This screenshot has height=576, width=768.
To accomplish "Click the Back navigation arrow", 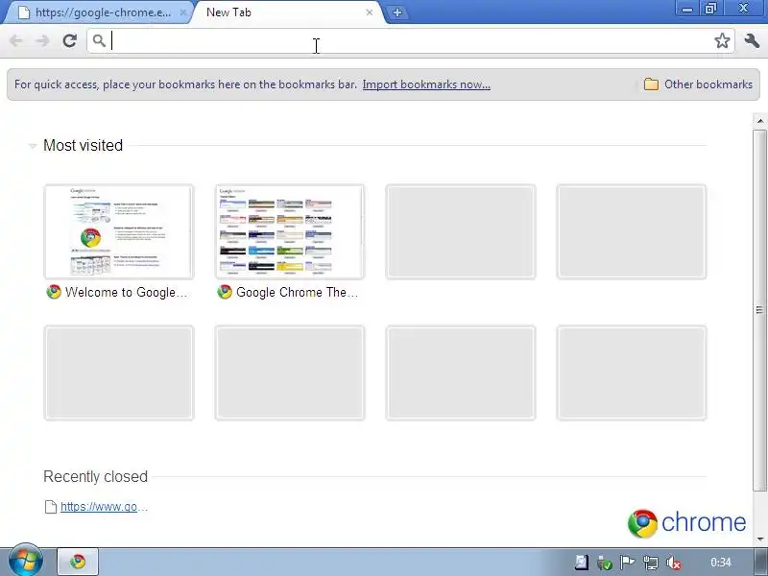I will [x=16, y=40].
